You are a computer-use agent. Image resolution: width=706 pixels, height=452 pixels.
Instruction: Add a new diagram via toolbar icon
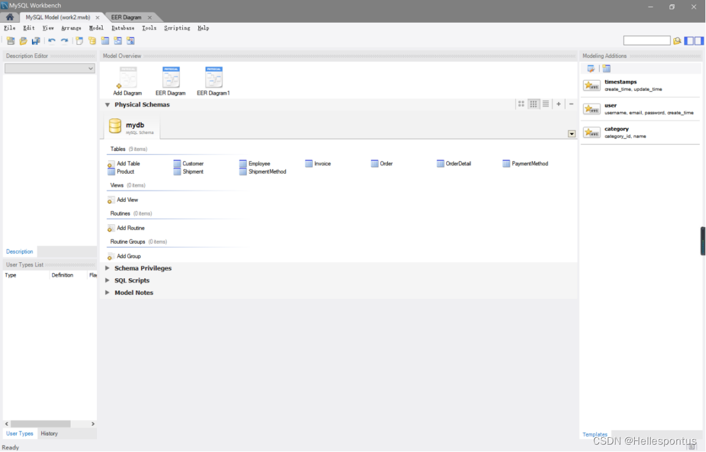click(79, 41)
